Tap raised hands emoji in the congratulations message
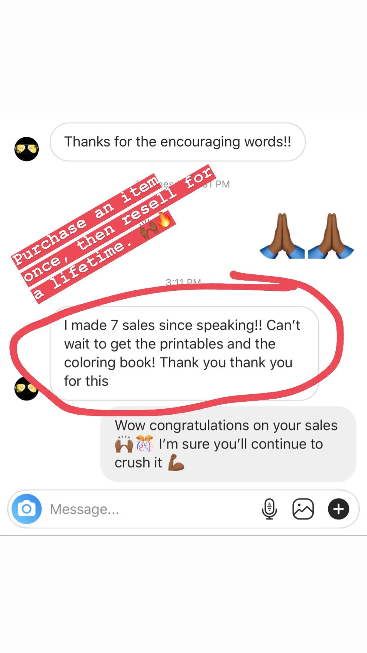The height and width of the screenshot is (653, 367). [124, 444]
